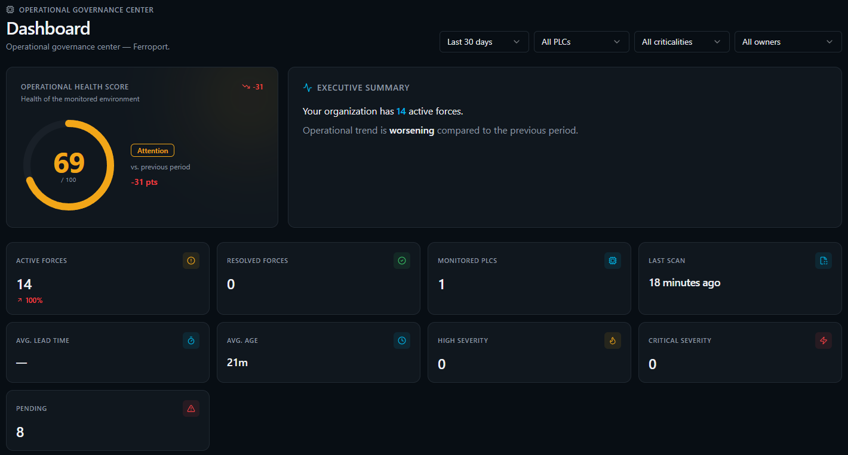Click the health score gauge ring

point(69,165)
